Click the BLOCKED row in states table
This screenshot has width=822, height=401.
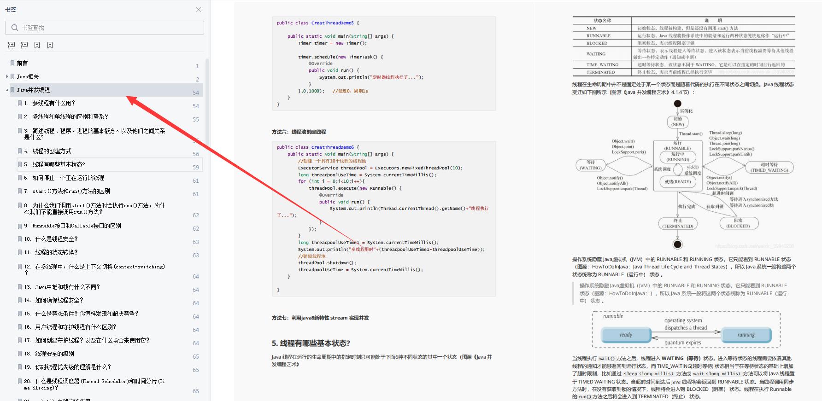coord(684,43)
